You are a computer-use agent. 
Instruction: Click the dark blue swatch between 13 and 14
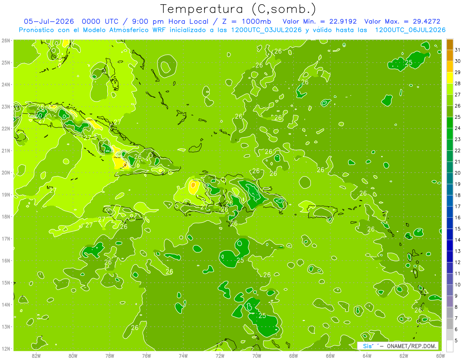click(450, 246)
